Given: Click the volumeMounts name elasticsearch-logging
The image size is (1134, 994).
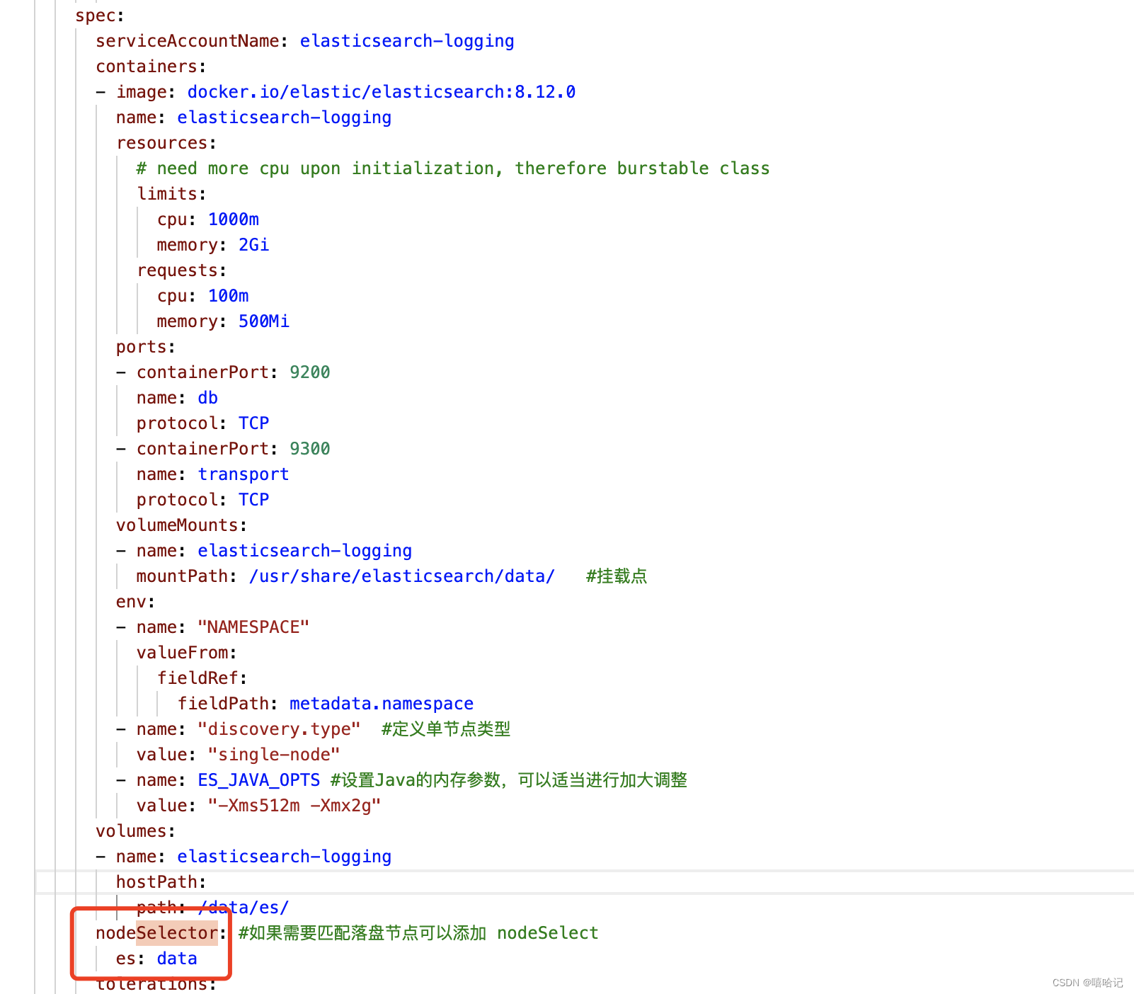Looking at the screenshot, I should pos(305,551).
